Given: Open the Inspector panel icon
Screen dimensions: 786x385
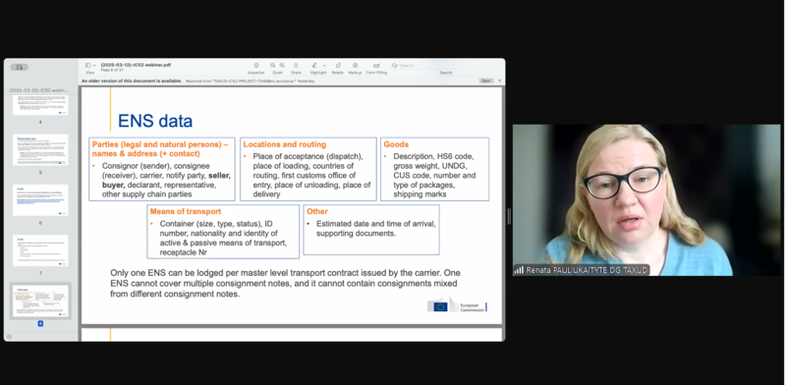Looking at the screenshot, I should (x=256, y=66).
